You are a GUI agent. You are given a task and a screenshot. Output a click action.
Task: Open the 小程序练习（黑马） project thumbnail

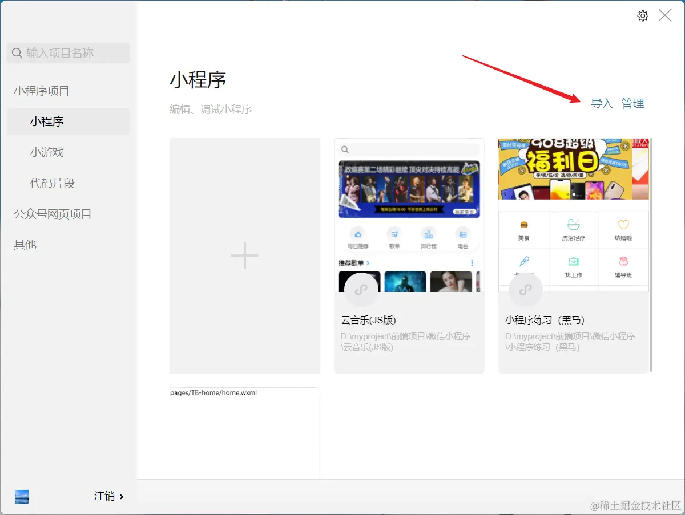pyautogui.click(x=574, y=215)
